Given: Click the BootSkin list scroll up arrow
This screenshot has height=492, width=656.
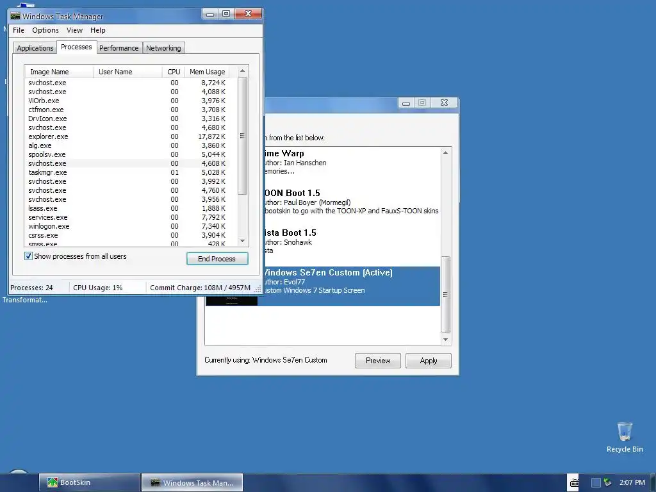Looking at the screenshot, I should [446, 152].
